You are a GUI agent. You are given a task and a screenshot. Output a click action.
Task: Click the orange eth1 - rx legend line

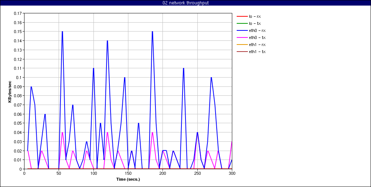[x=242, y=45]
